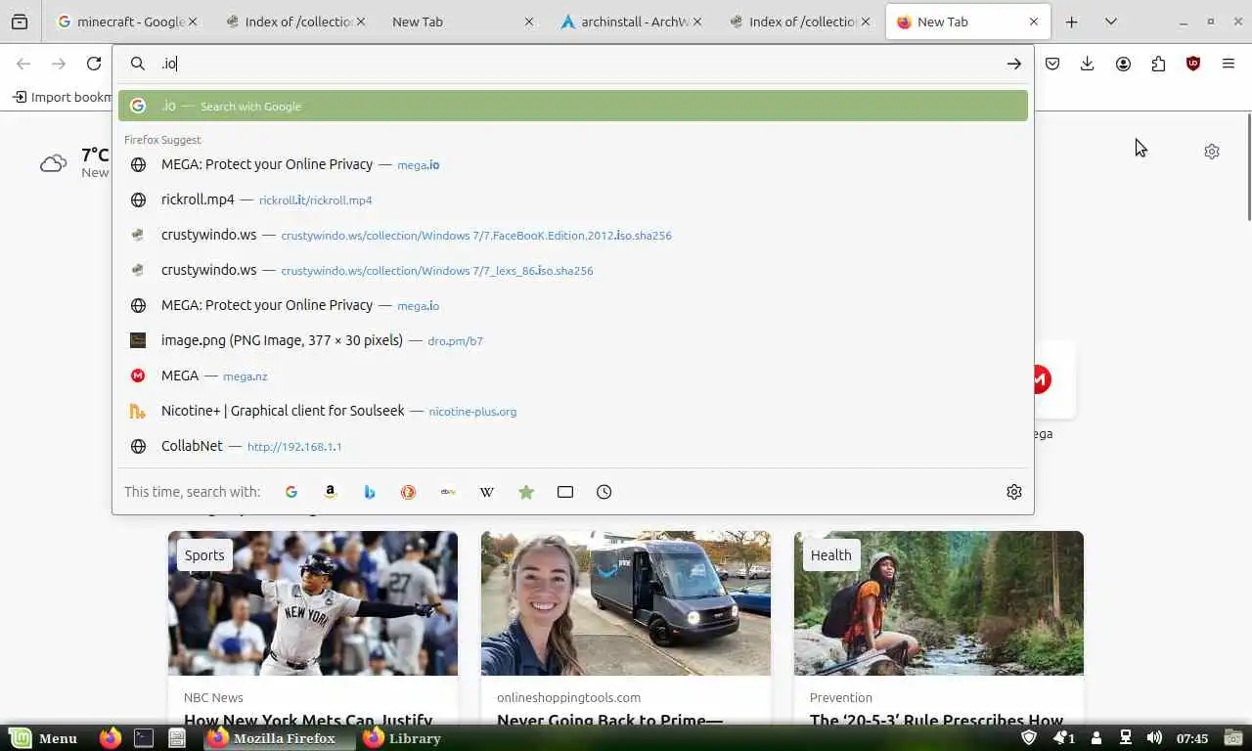Open crustywindo.ws 7_lexs_86 iso suggestion
The width and height of the screenshot is (1252, 751).
point(573,270)
